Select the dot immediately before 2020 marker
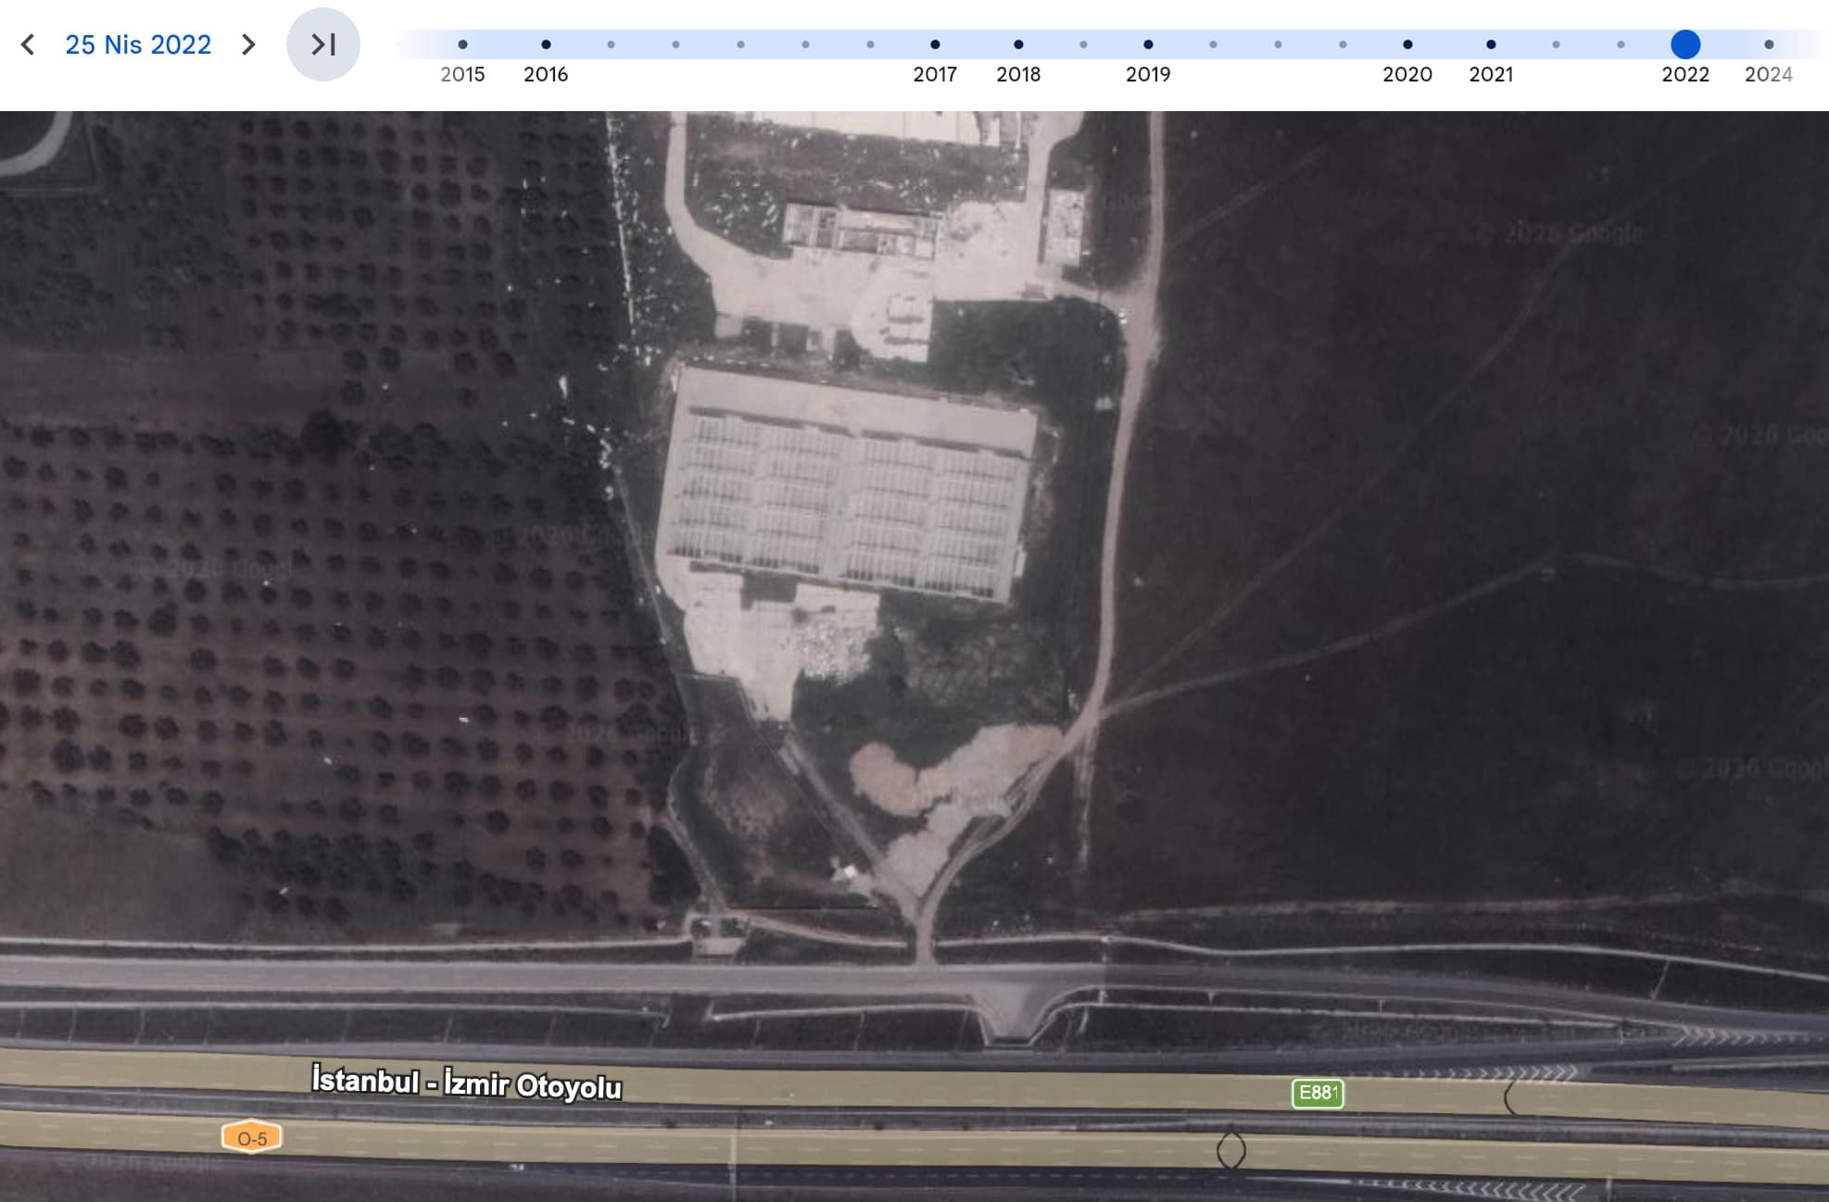The height and width of the screenshot is (1202, 1829). pyautogui.click(x=1343, y=44)
